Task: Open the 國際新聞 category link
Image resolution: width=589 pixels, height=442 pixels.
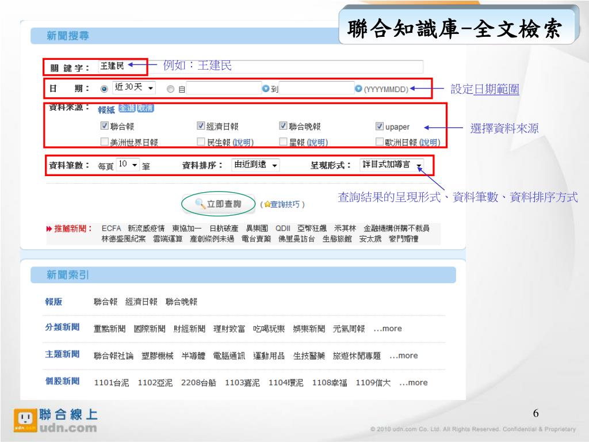Action: tap(150, 329)
